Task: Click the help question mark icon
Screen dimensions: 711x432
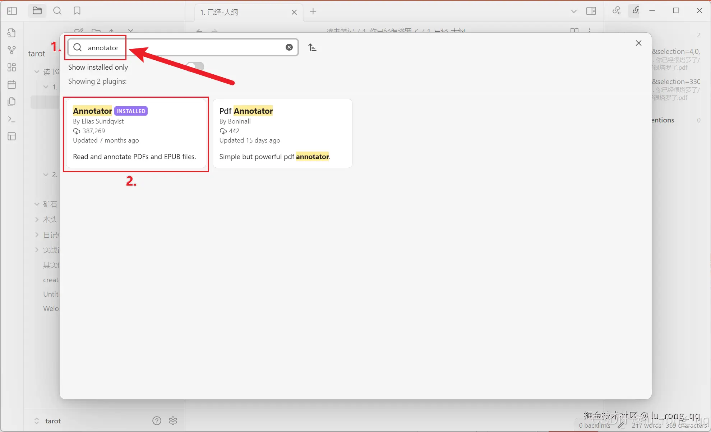Action: click(x=157, y=421)
